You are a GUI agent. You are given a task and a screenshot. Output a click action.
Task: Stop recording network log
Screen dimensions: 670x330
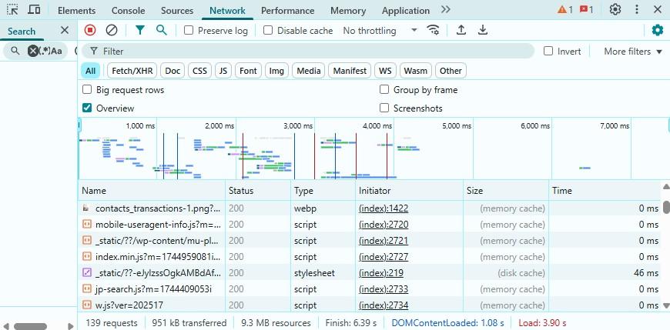(90, 30)
